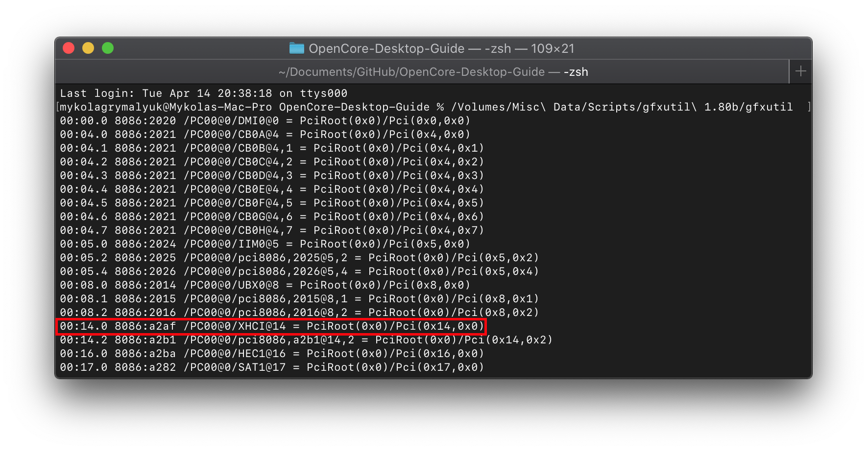Click the CB0A@4 device line
867x451 pixels.
pyautogui.click(x=265, y=135)
